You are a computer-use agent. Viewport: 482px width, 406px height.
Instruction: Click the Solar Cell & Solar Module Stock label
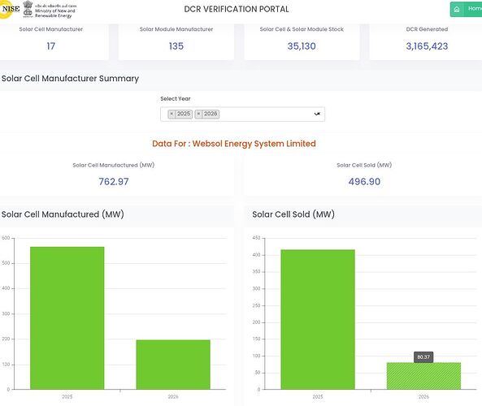[x=302, y=29]
